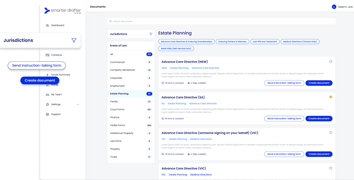Click the user avatar beside Robert C. Lane
This screenshot has height=180, width=354.
coord(334,7)
